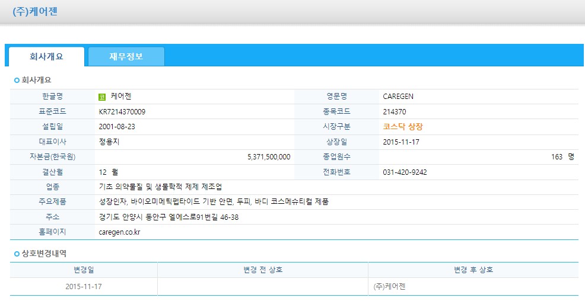This screenshot has height=301, width=585.
Task: Click the 한글명 field label
Action: (x=53, y=97)
